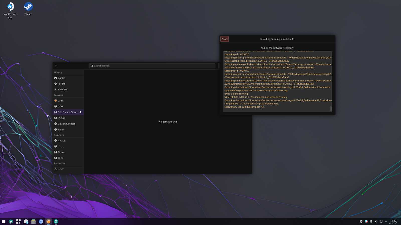401x225 pixels.
Task: Show Favorites in the Lutris sidebar
Action: coord(68,89)
